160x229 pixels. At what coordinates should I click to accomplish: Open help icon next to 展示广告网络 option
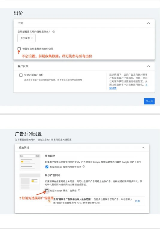tap(79, 190)
